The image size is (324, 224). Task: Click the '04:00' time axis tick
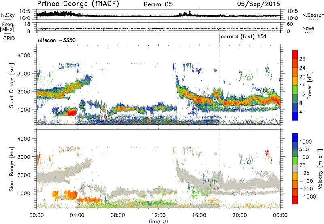click(77, 216)
